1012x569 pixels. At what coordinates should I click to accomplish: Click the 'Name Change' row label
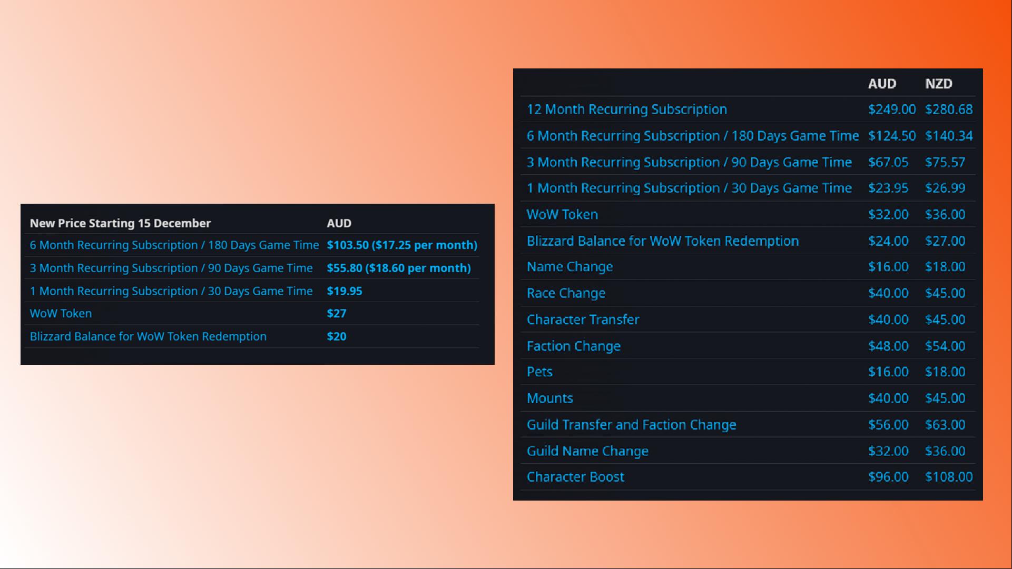[569, 267]
